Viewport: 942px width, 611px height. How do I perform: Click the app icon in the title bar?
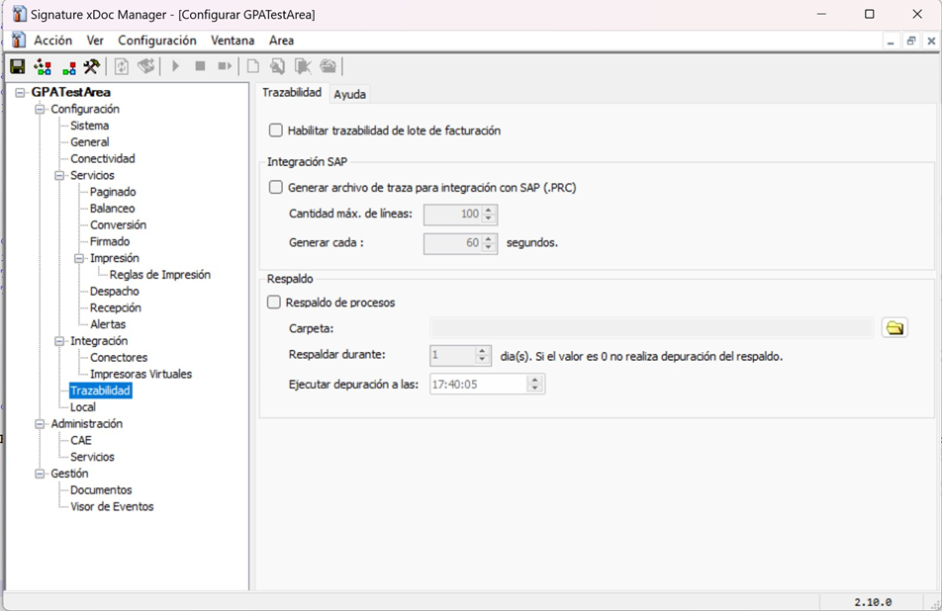click(19, 14)
